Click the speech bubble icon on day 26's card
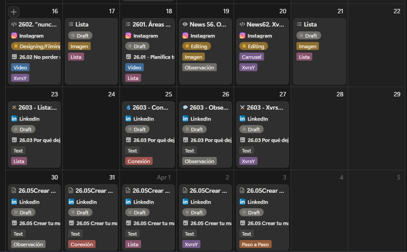The height and width of the screenshot is (252, 407). tap(185, 107)
